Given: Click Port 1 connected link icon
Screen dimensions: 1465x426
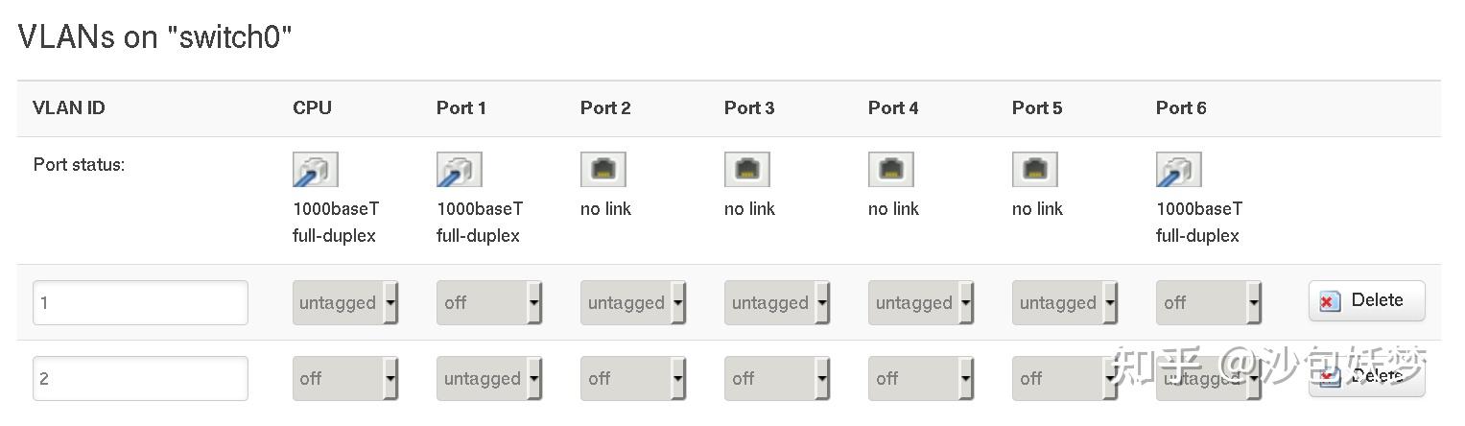Looking at the screenshot, I should (x=459, y=170).
